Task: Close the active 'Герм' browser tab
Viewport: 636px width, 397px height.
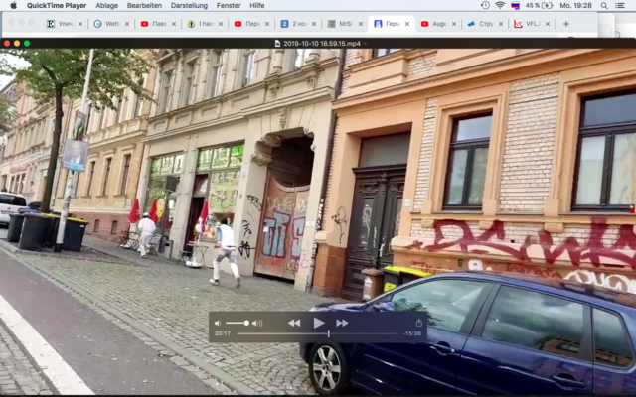Action: (407, 24)
